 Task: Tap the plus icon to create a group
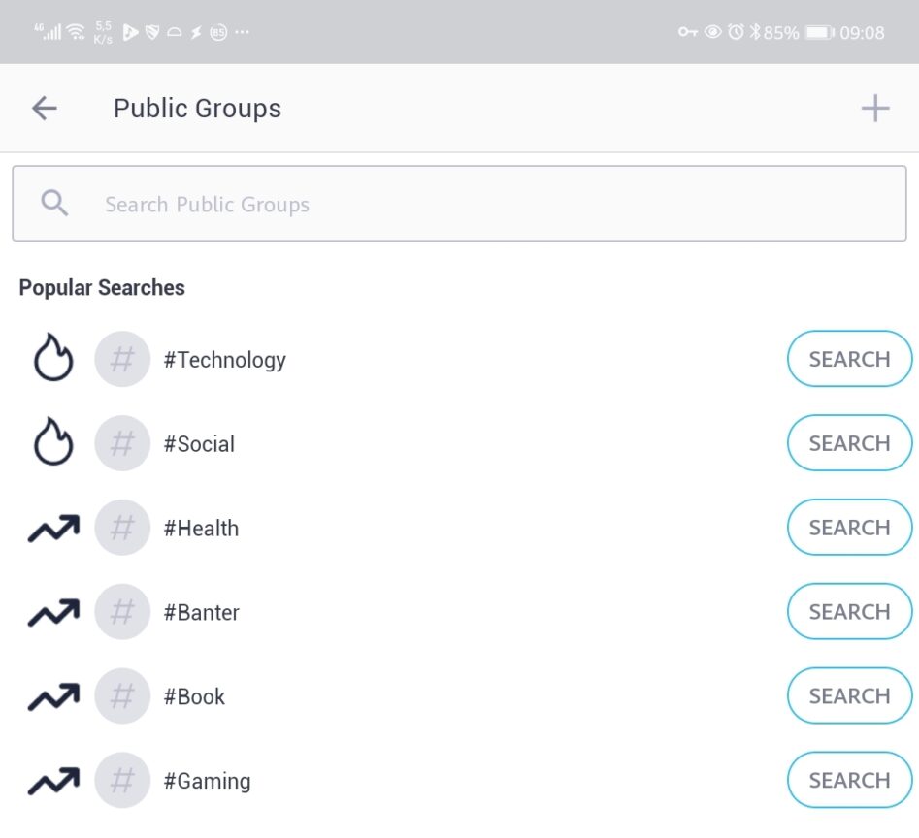(874, 108)
